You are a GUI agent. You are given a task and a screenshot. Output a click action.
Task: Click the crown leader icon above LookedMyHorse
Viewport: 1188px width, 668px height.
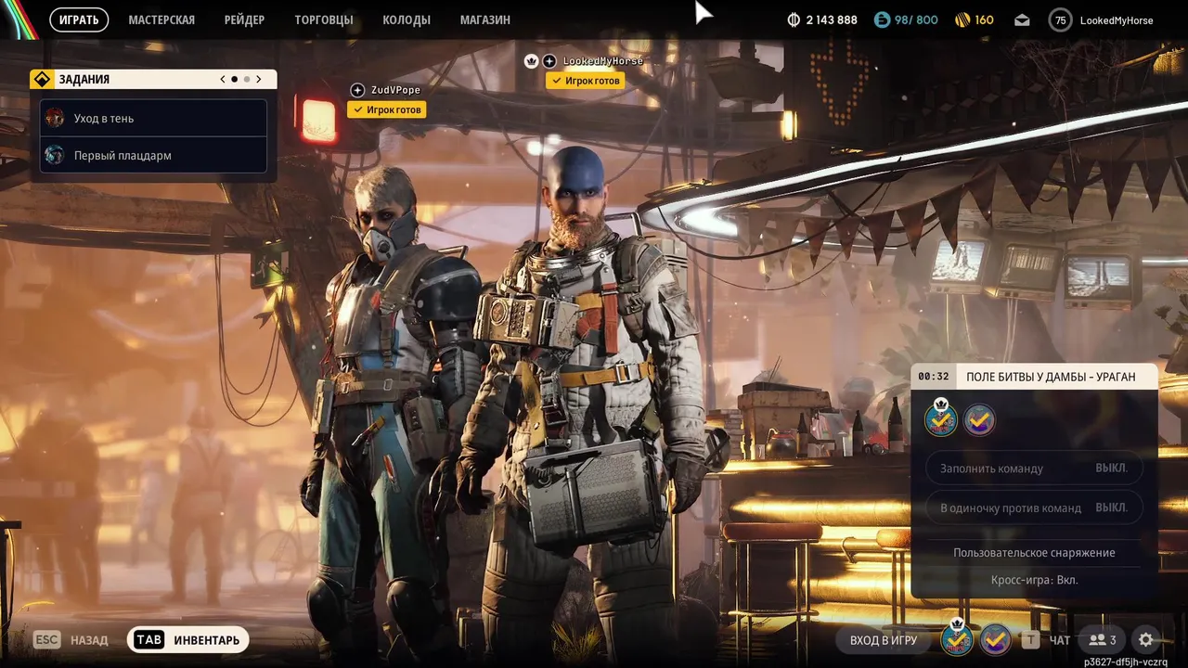click(x=531, y=61)
